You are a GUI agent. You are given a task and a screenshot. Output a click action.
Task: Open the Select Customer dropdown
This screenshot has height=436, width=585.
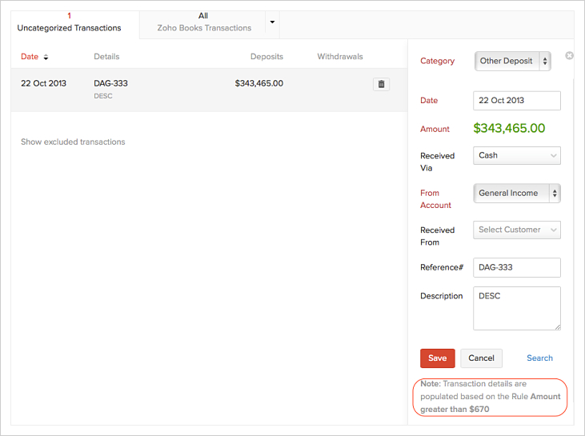click(516, 230)
